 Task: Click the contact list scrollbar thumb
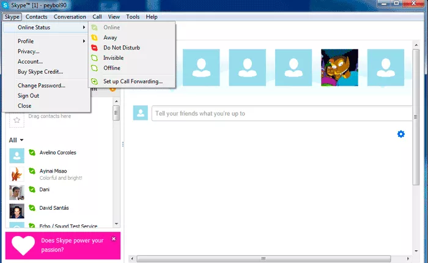(117, 113)
